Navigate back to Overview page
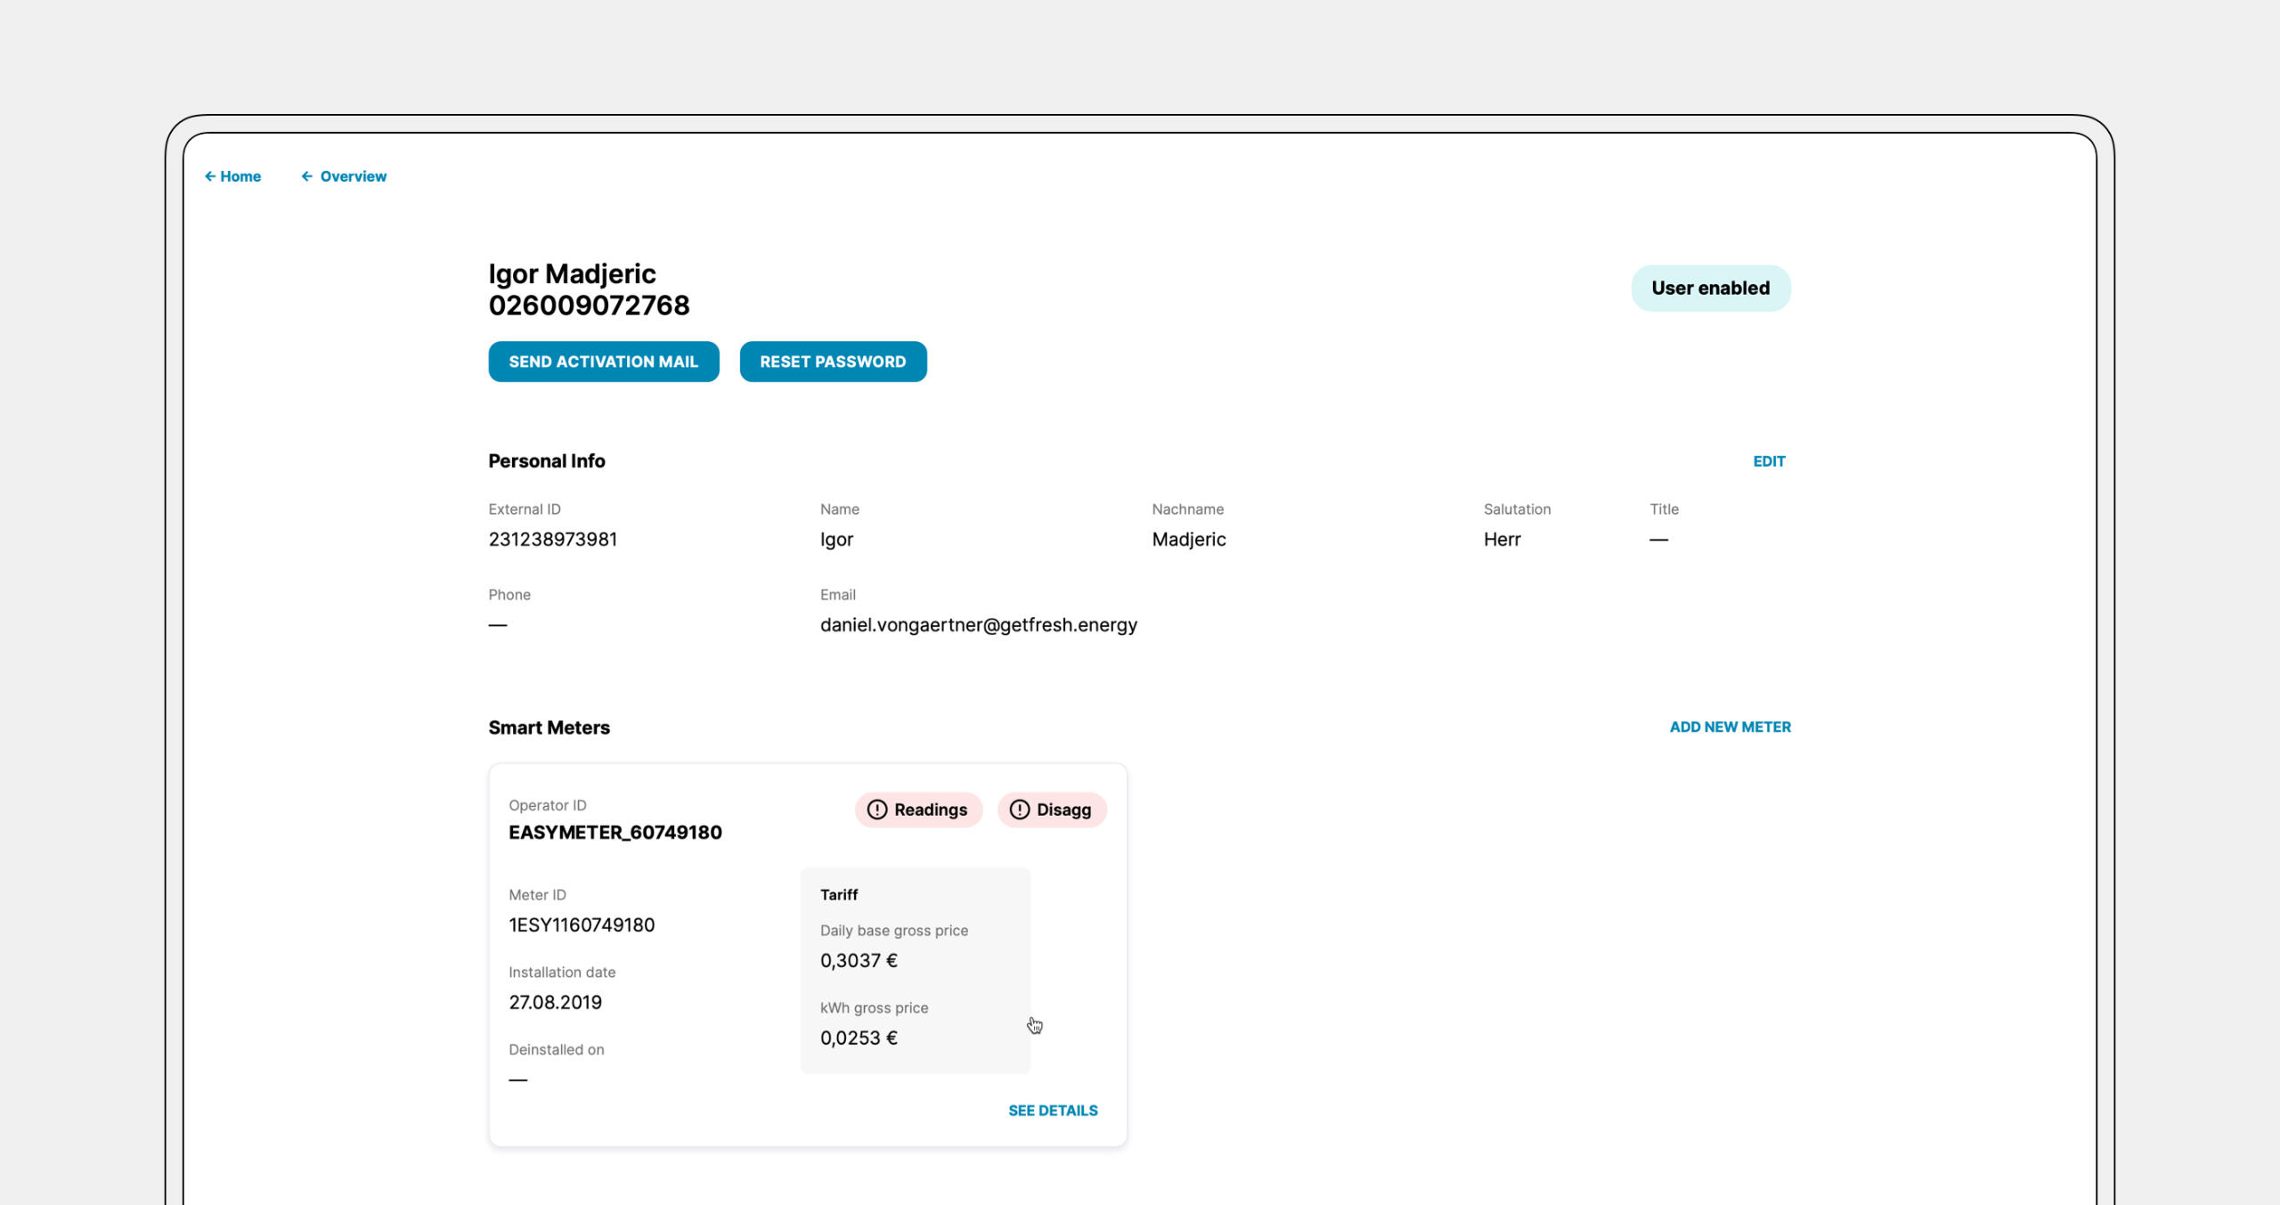This screenshot has height=1205, width=2280. click(x=353, y=176)
